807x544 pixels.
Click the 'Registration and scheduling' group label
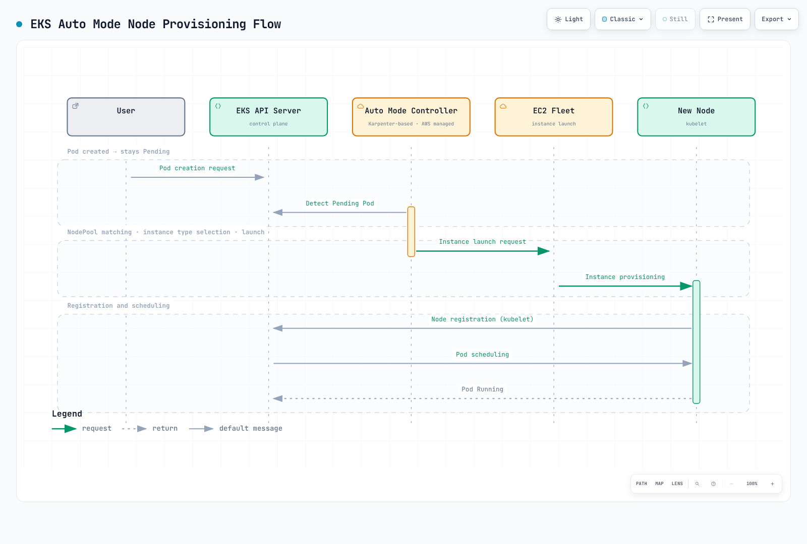(x=119, y=306)
